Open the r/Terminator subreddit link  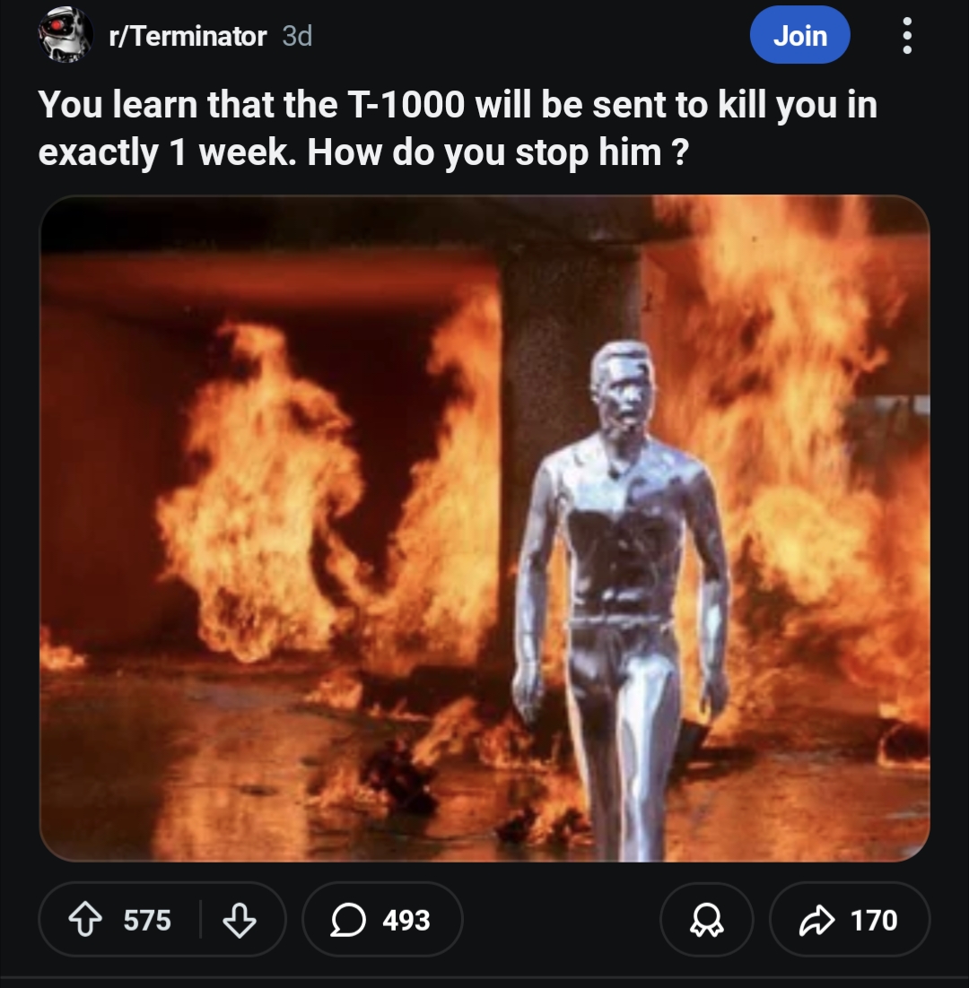[x=187, y=36]
